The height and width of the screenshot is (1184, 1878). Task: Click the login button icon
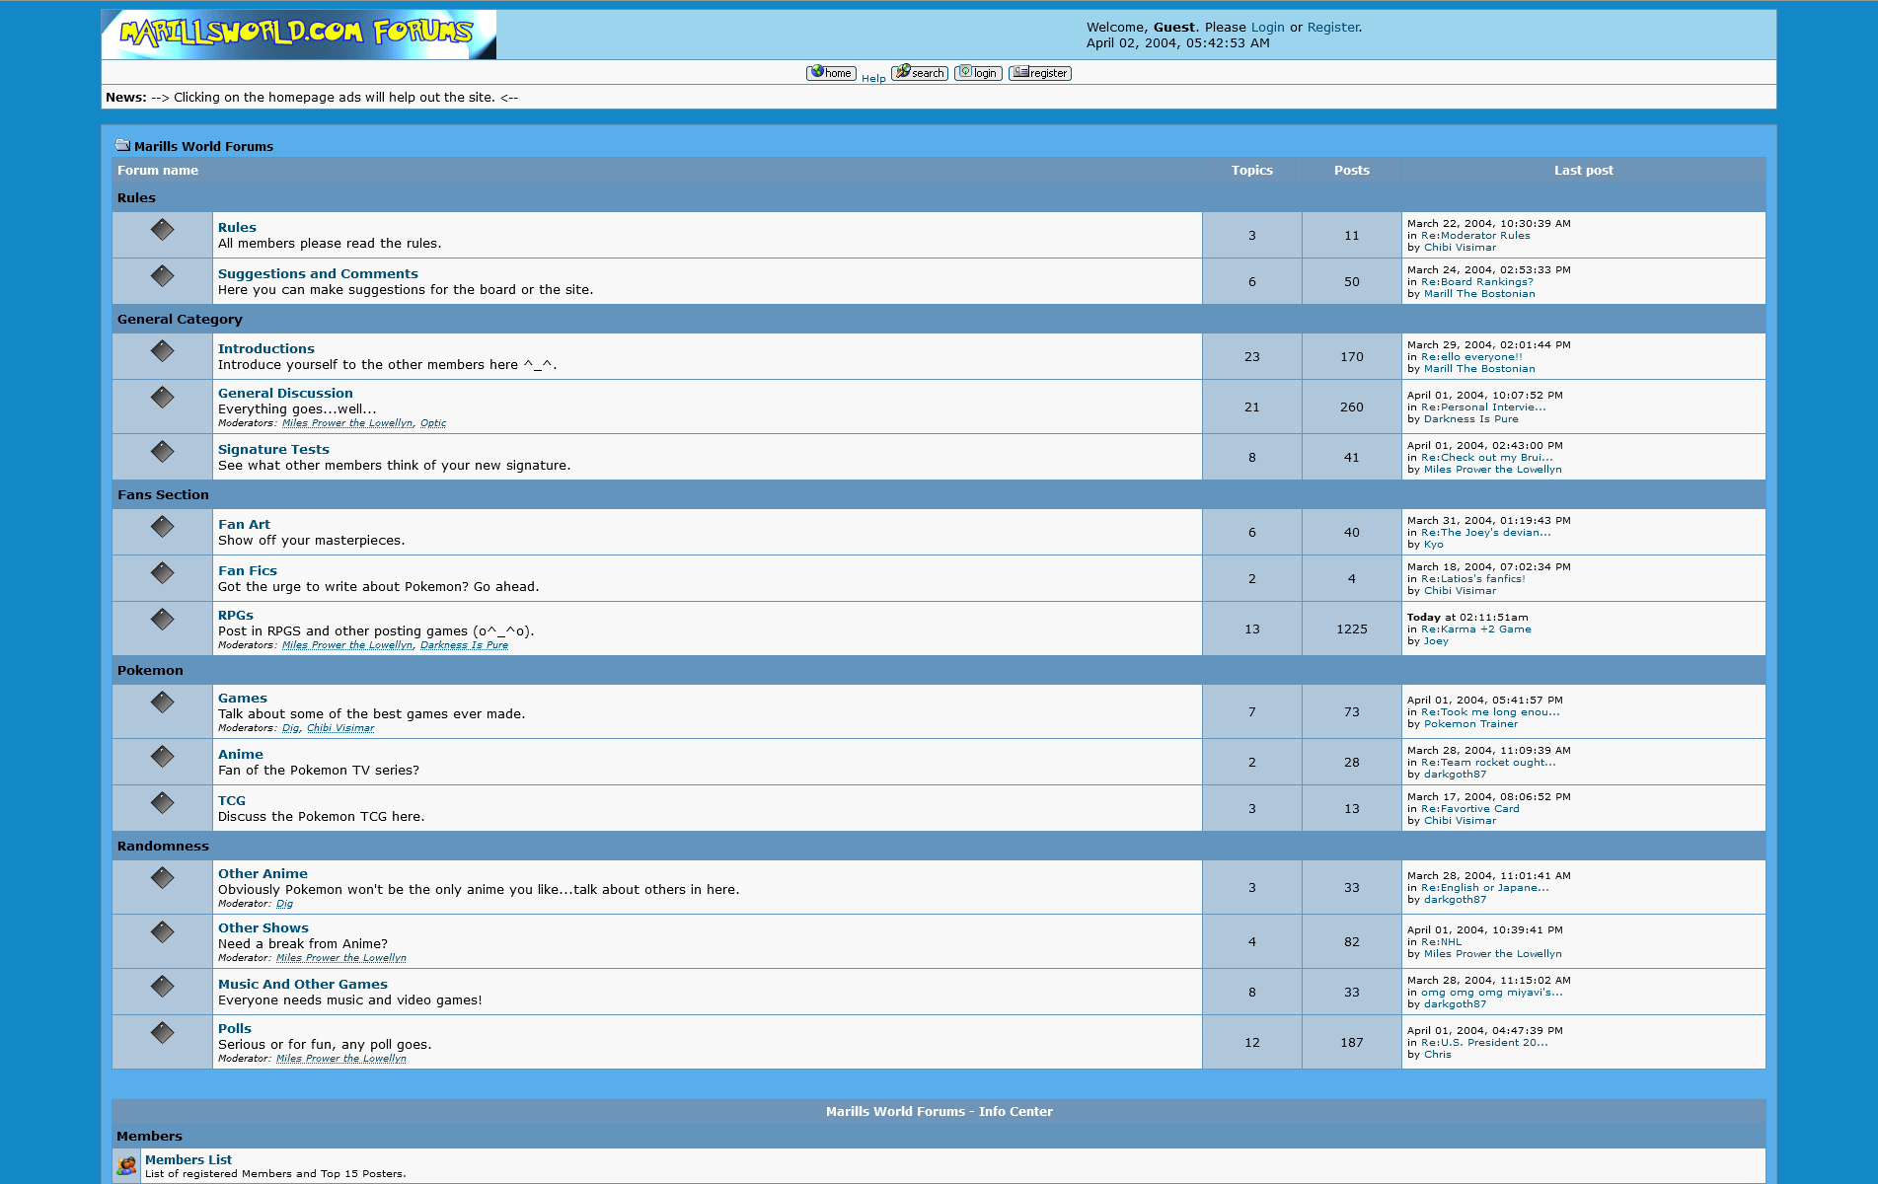click(978, 73)
